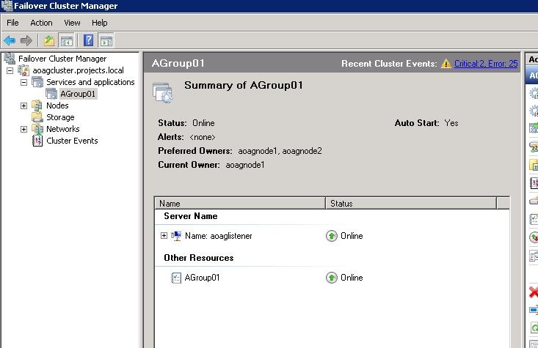Screen dimensions: 538x348
Task: Click the preferred owners text 'aoagnode1, aoagnode2'
Action: pyautogui.click(x=280, y=151)
